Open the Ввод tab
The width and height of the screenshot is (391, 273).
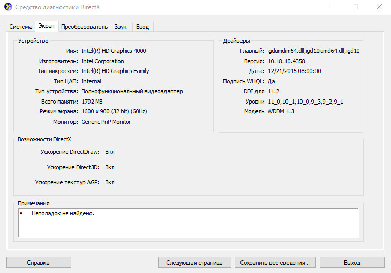pyautogui.click(x=142, y=27)
